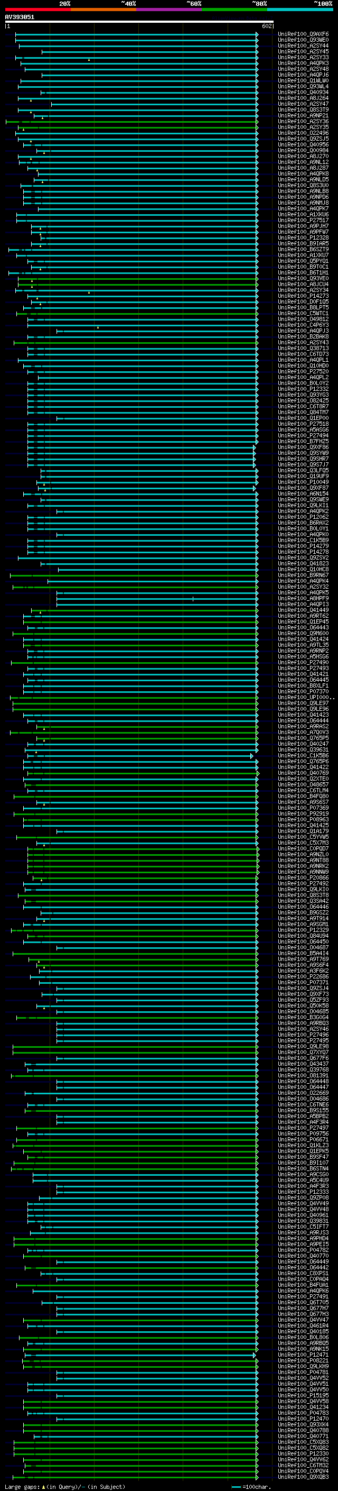
Task: Select hit label UniRef100_C4P6Y3
Action: click(303, 325)
